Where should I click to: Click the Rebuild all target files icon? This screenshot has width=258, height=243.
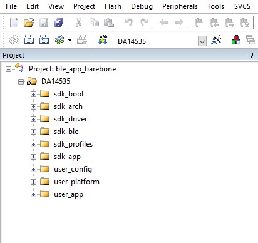coord(44,39)
